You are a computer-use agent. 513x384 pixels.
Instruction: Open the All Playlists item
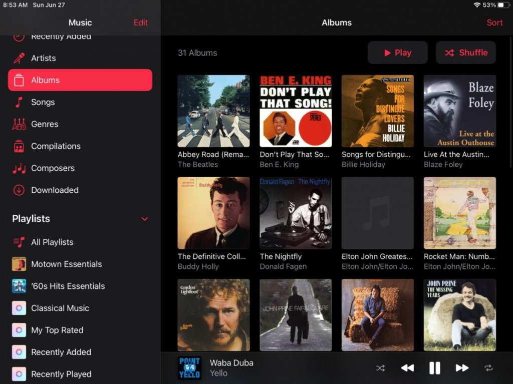pos(80,242)
